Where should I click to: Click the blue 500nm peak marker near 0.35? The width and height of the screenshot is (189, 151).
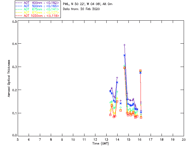124,55
